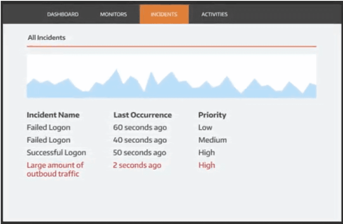
Task: Click the red High priority value
Action: click(x=206, y=165)
